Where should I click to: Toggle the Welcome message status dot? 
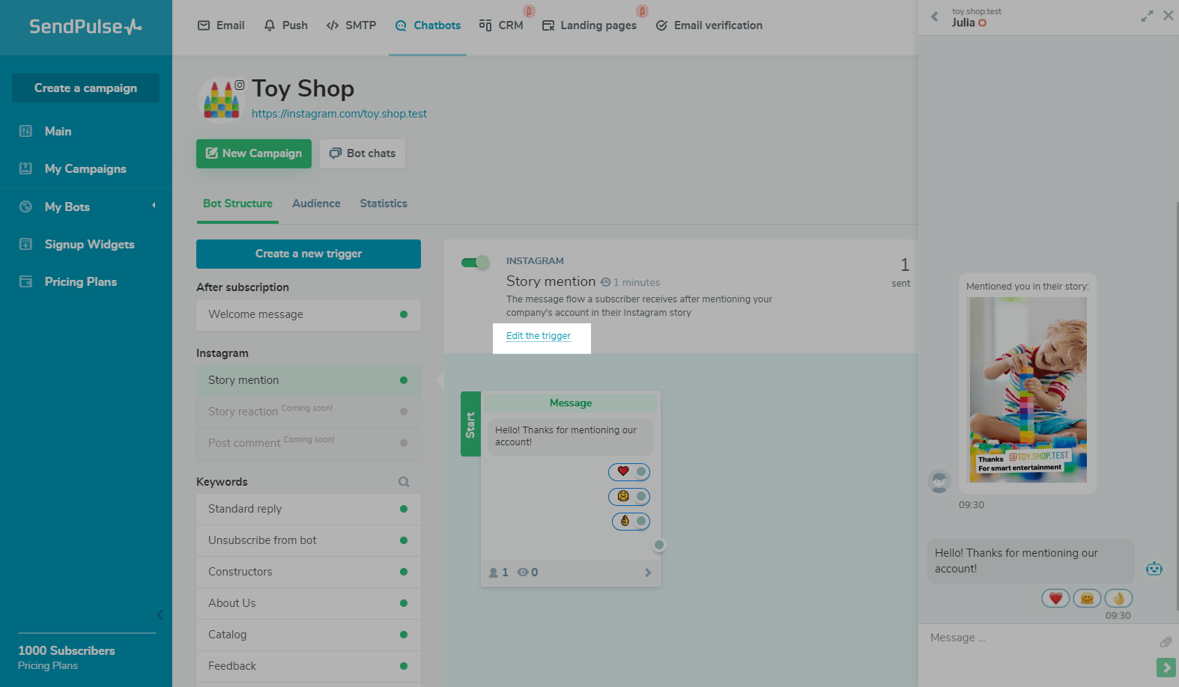404,314
